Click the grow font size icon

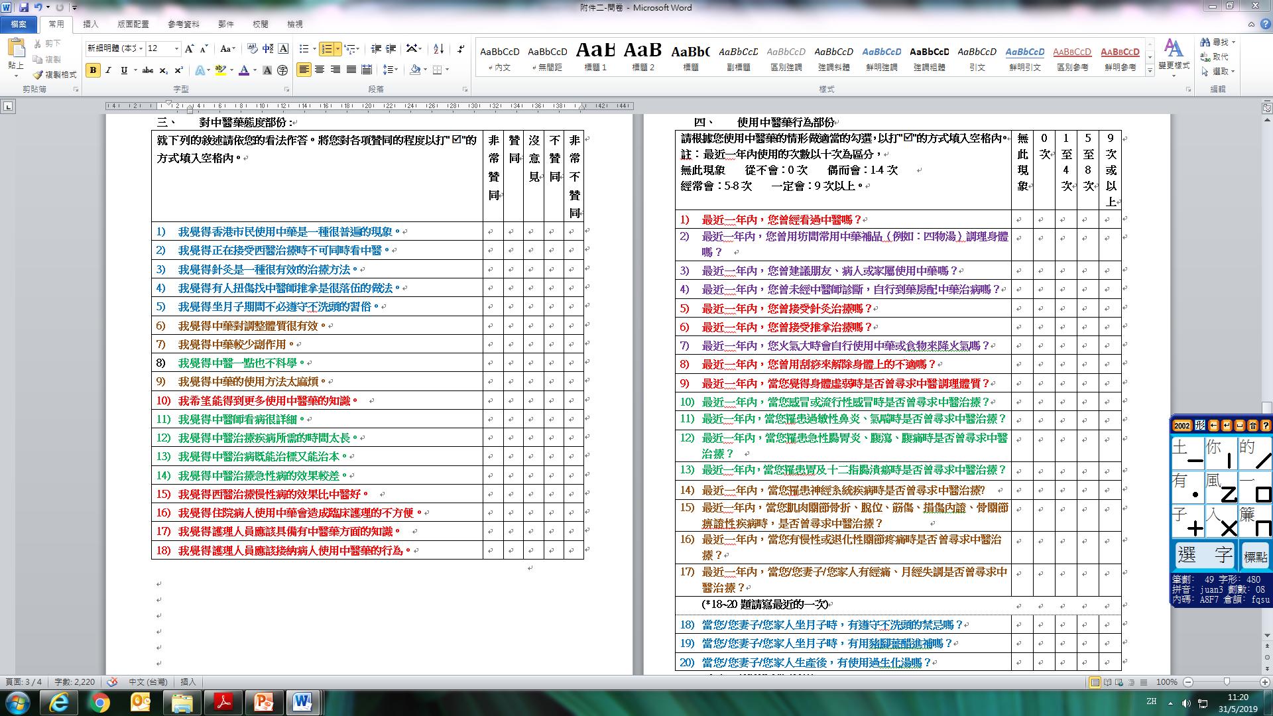[190, 48]
